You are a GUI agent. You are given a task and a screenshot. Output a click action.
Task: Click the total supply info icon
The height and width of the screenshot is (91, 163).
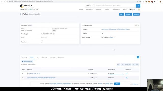[x=54, y=34]
